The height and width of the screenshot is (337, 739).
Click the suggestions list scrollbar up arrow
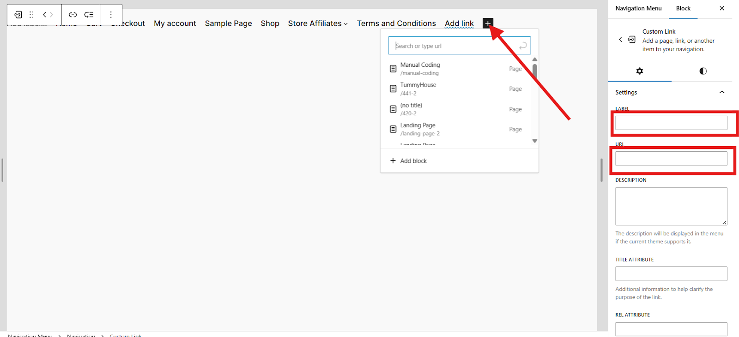[x=535, y=59]
